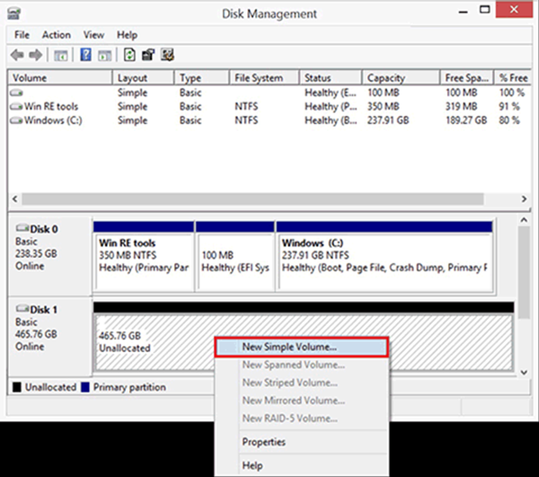Sort by the Volume column header
The image size is (539, 477).
[60, 77]
